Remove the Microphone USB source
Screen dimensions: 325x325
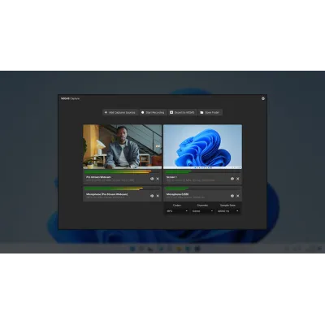(x=238, y=196)
